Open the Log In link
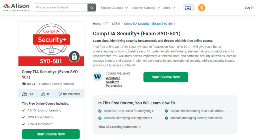Screen dimensions: 256x140 [x=249, y=7]
